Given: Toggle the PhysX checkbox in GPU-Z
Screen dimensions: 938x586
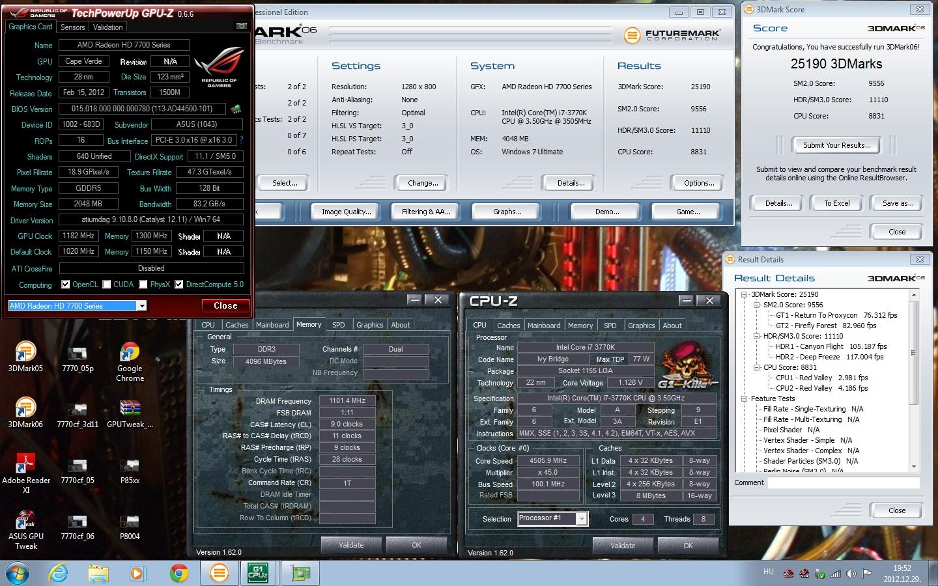Looking at the screenshot, I should point(143,285).
